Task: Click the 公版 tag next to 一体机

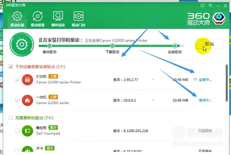Action: tap(53, 97)
